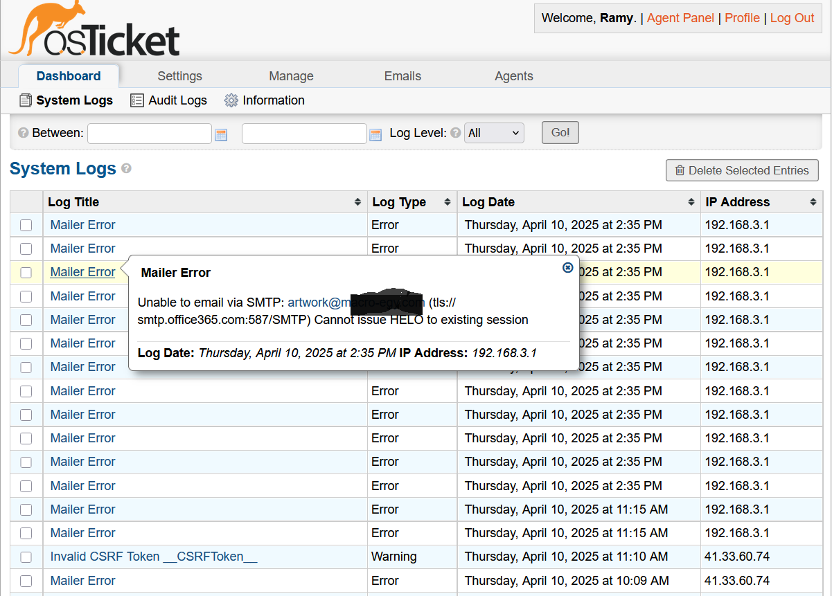Image resolution: width=832 pixels, height=596 pixels.
Task: Click the start date input field
Action: point(149,134)
